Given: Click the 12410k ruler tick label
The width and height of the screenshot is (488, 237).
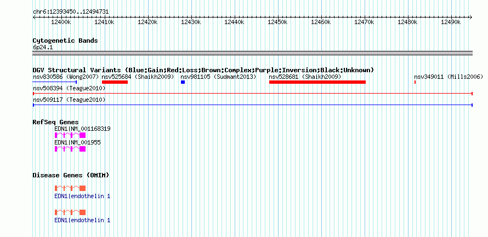Looking at the screenshot, I should coord(105,22).
